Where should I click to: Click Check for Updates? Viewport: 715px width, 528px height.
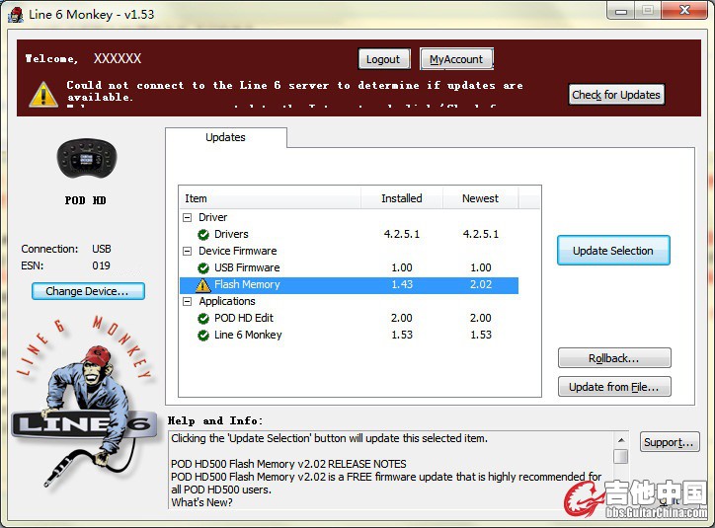(616, 95)
